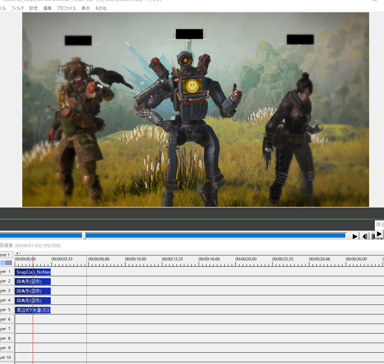Open the 設定 menu
Viewport: 384px width, 364px height.
point(33,8)
